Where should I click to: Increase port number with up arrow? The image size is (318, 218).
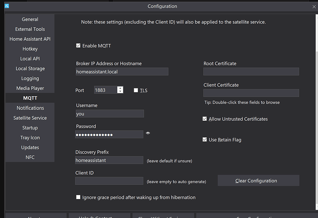click(x=120, y=88)
